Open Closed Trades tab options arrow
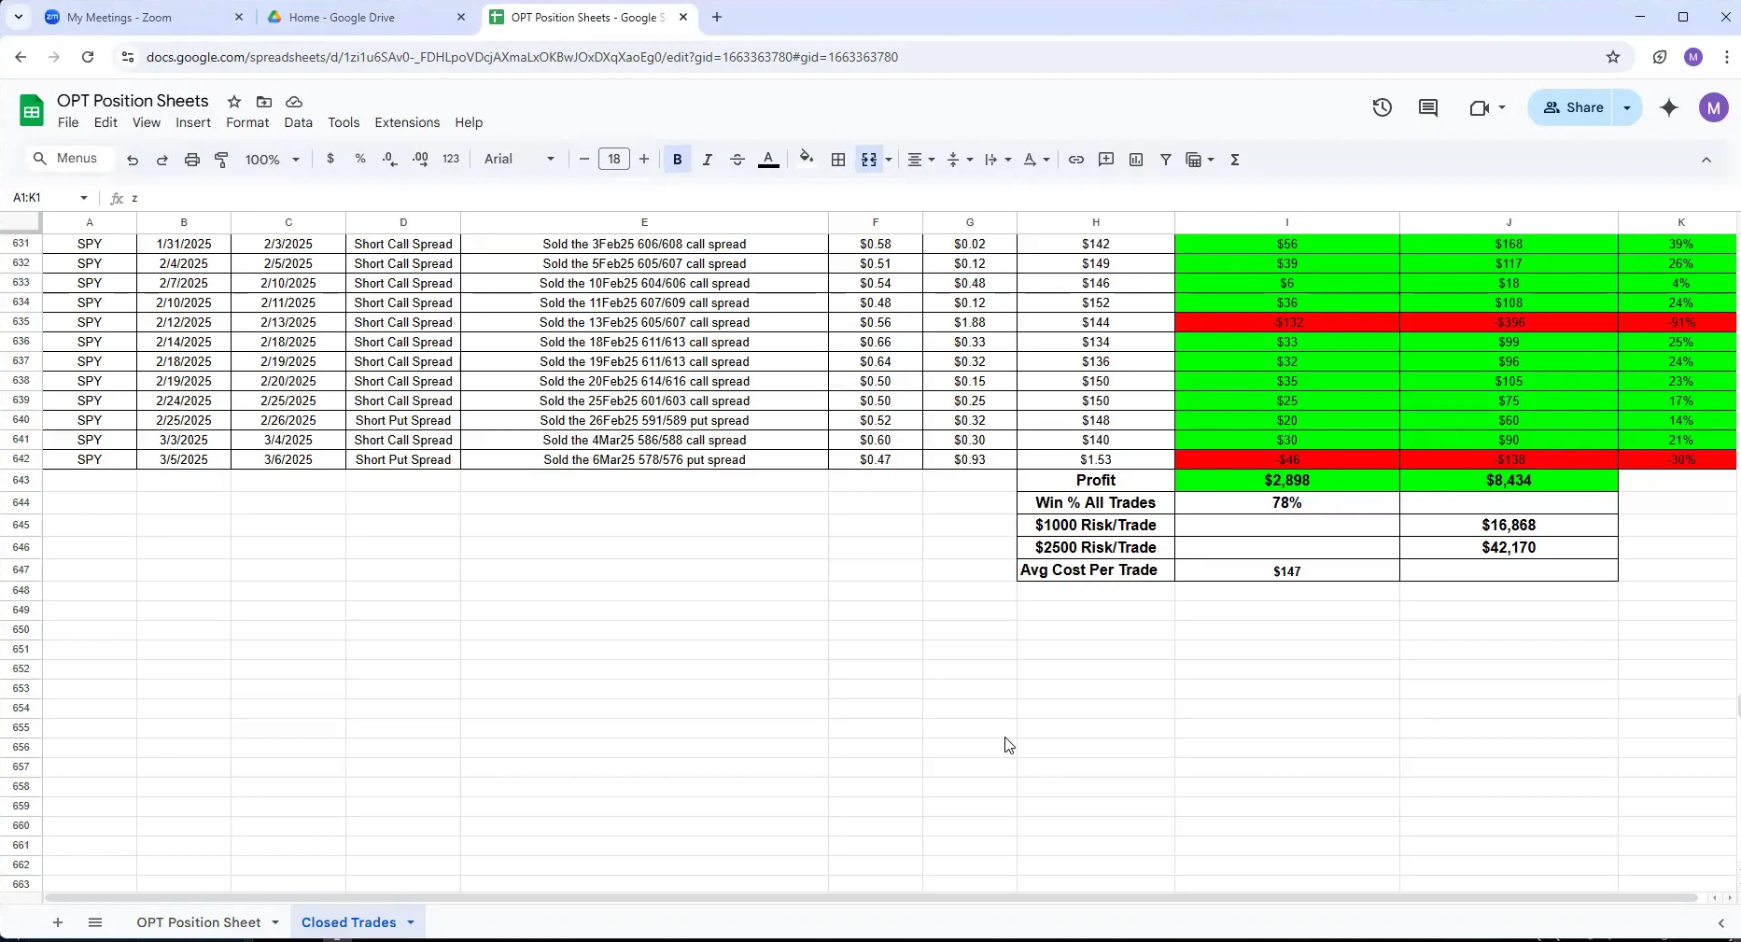This screenshot has height=942, width=1741. (x=411, y=922)
